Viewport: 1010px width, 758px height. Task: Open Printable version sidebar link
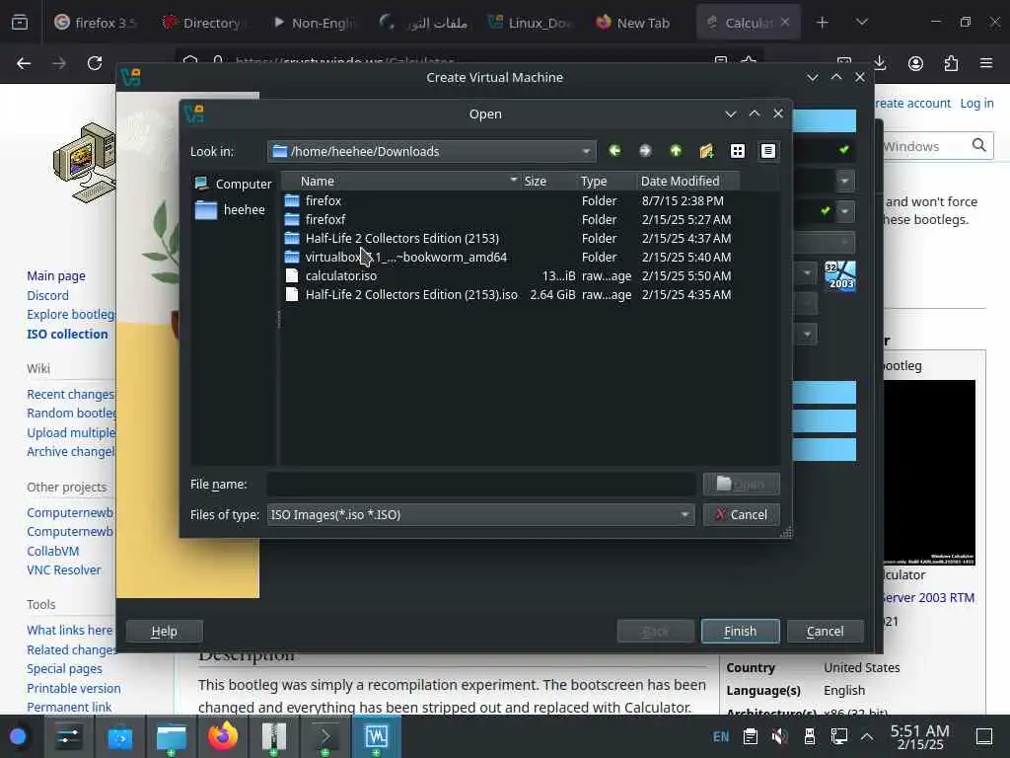(x=73, y=688)
